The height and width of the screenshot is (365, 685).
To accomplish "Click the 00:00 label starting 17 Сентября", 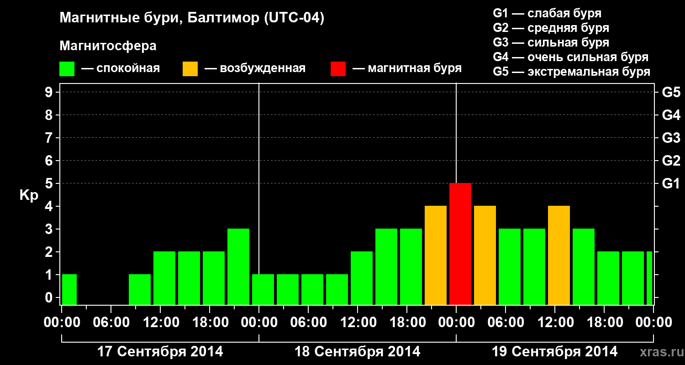I will tap(62, 323).
